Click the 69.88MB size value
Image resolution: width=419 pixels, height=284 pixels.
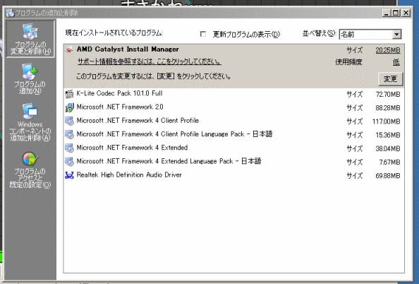click(388, 176)
